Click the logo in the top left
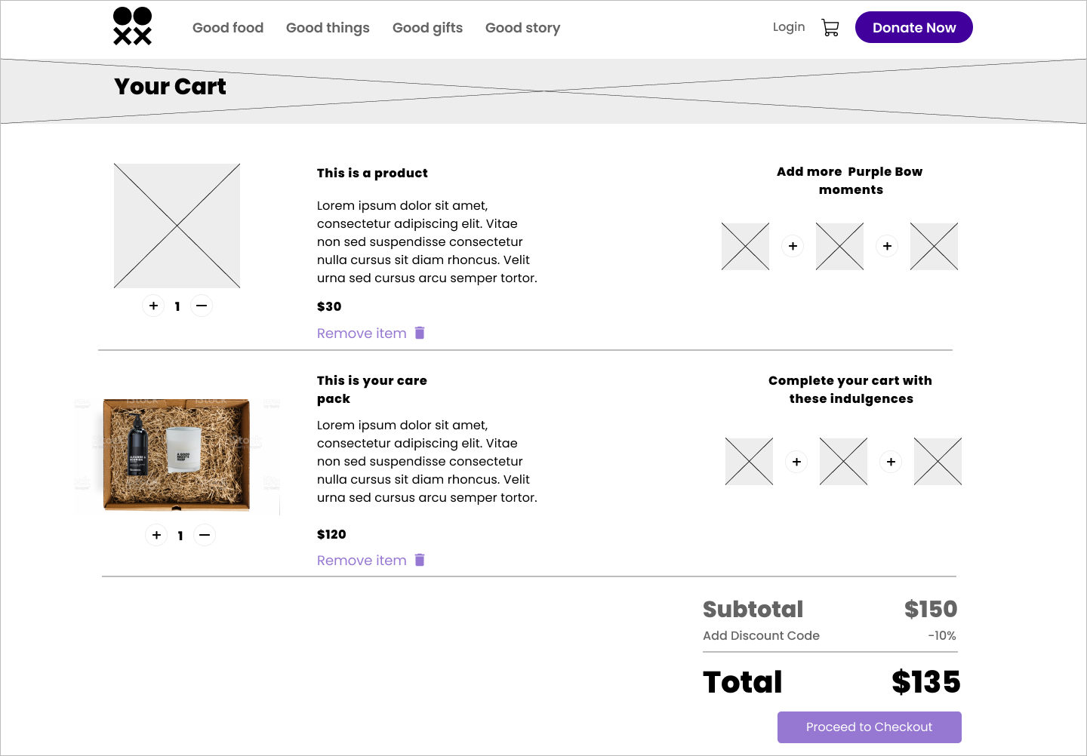 132,26
